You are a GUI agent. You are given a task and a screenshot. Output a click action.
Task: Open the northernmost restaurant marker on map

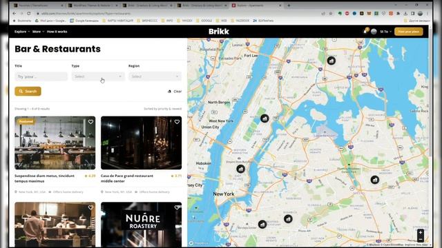point(331,61)
